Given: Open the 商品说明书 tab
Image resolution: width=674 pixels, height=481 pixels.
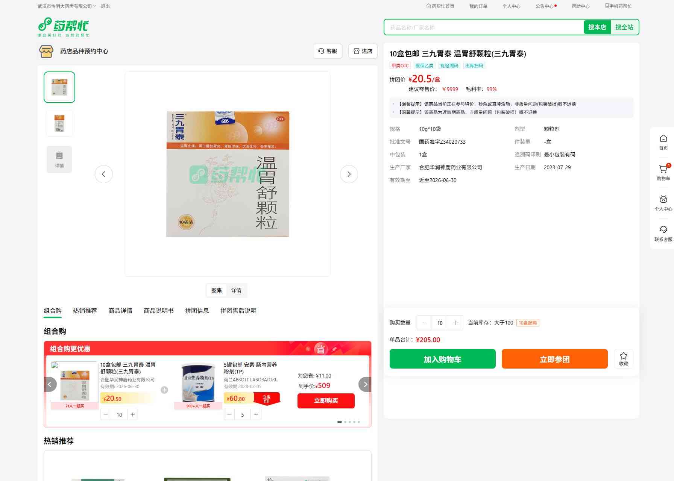Looking at the screenshot, I should point(159,311).
